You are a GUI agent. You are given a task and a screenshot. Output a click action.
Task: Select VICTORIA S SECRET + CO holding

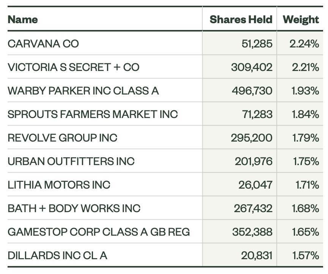[73, 67]
